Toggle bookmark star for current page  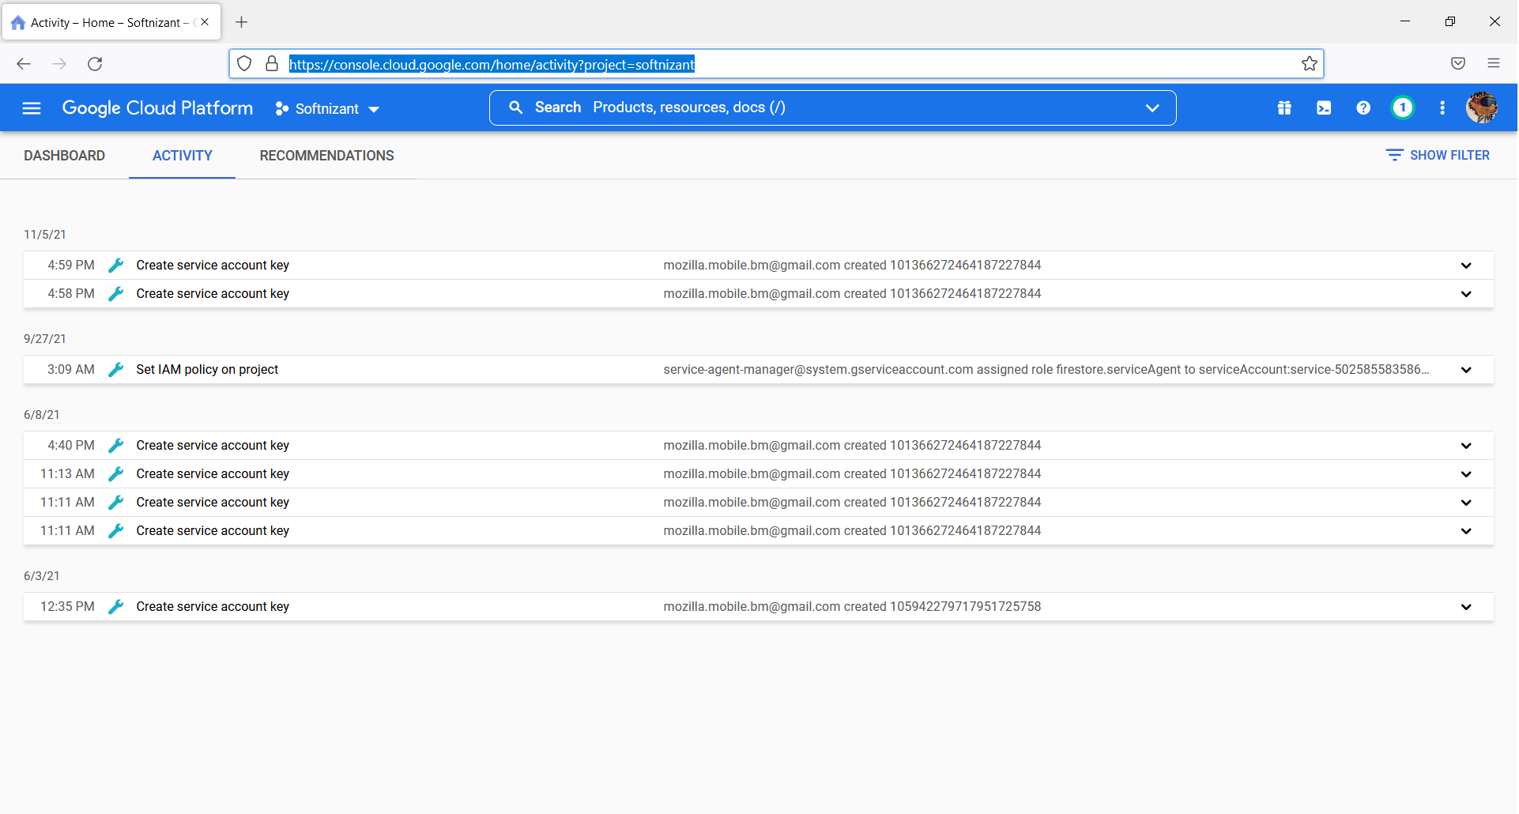[1310, 64]
